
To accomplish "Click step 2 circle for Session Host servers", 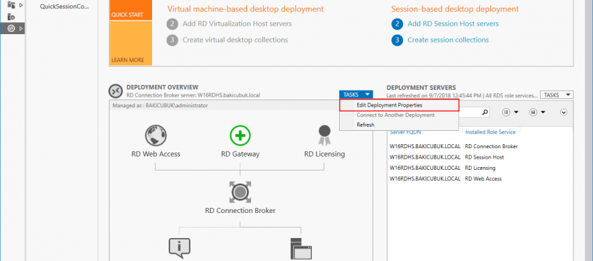I will pyautogui.click(x=397, y=24).
